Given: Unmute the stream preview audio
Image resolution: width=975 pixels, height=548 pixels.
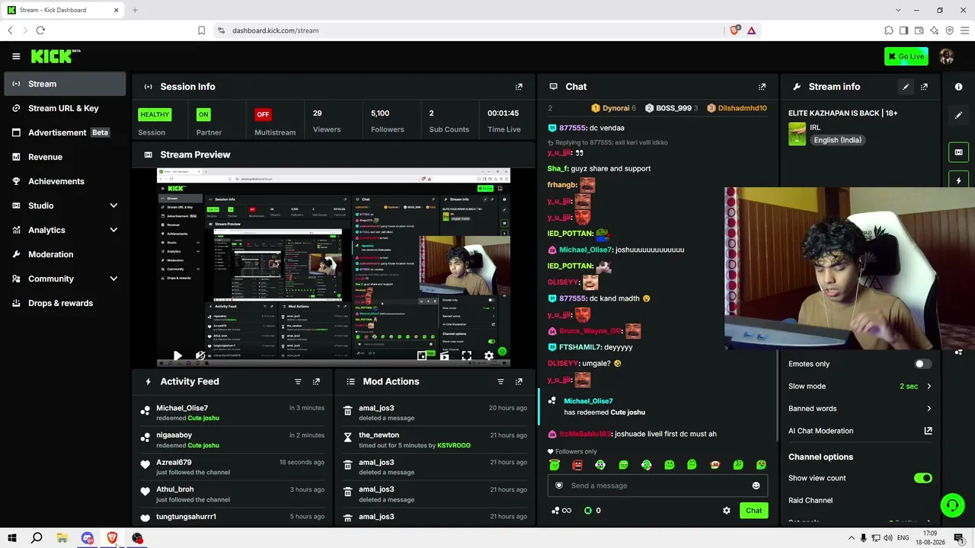Looking at the screenshot, I should click(200, 355).
